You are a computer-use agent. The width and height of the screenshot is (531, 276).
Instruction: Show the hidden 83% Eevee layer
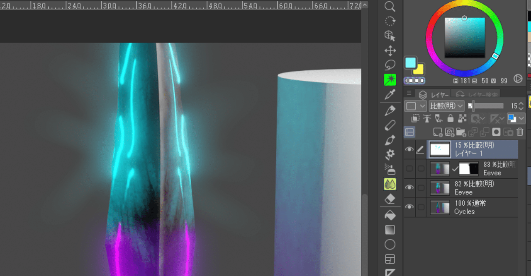tap(409, 169)
